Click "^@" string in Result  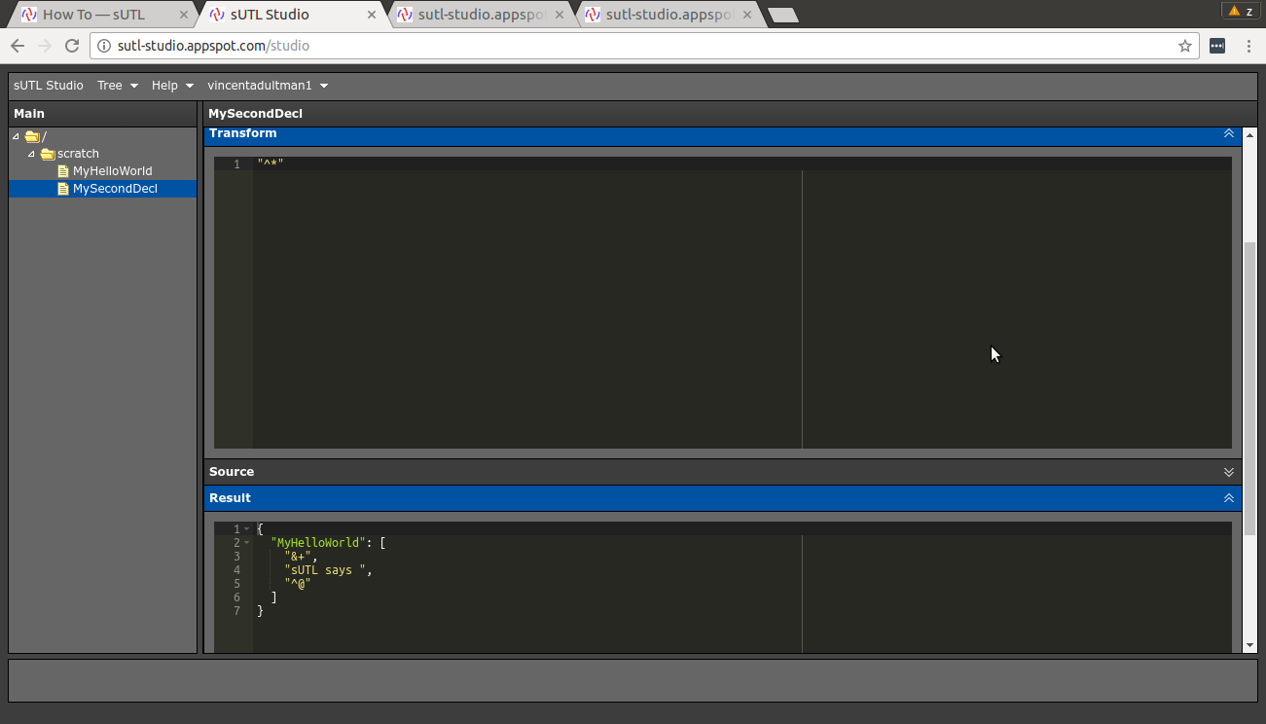[298, 584]
